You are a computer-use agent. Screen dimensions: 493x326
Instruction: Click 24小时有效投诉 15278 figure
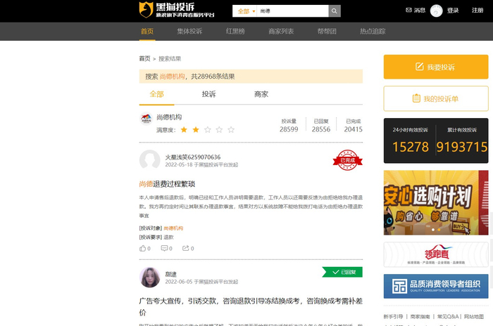[x=411, y=147]
